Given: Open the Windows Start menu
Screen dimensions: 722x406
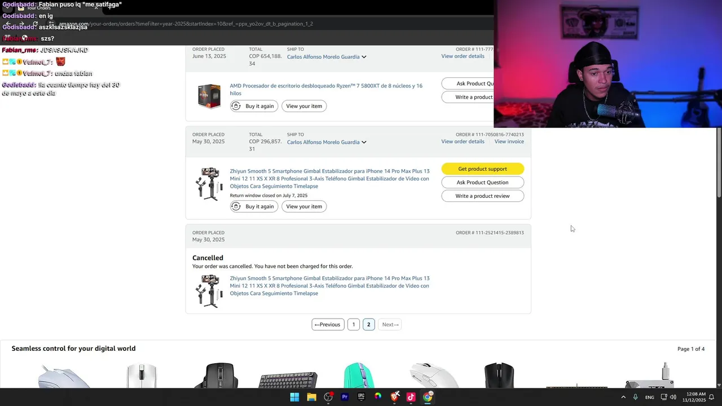Looking at the screenshot, I should pyautogui.click(x=294, y=397).
